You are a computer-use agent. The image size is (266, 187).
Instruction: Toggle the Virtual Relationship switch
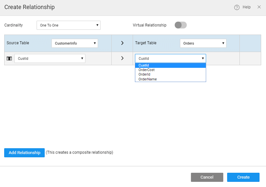tap(181, 25)
